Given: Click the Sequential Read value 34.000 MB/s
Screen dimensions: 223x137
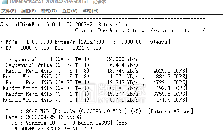Looking at the screenshot, I should [123, 59].
